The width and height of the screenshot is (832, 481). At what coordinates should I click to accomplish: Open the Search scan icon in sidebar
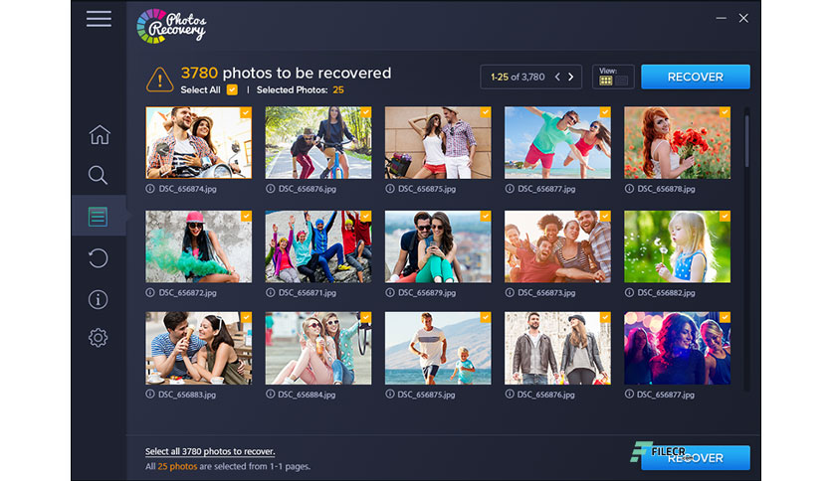point(98,175)
